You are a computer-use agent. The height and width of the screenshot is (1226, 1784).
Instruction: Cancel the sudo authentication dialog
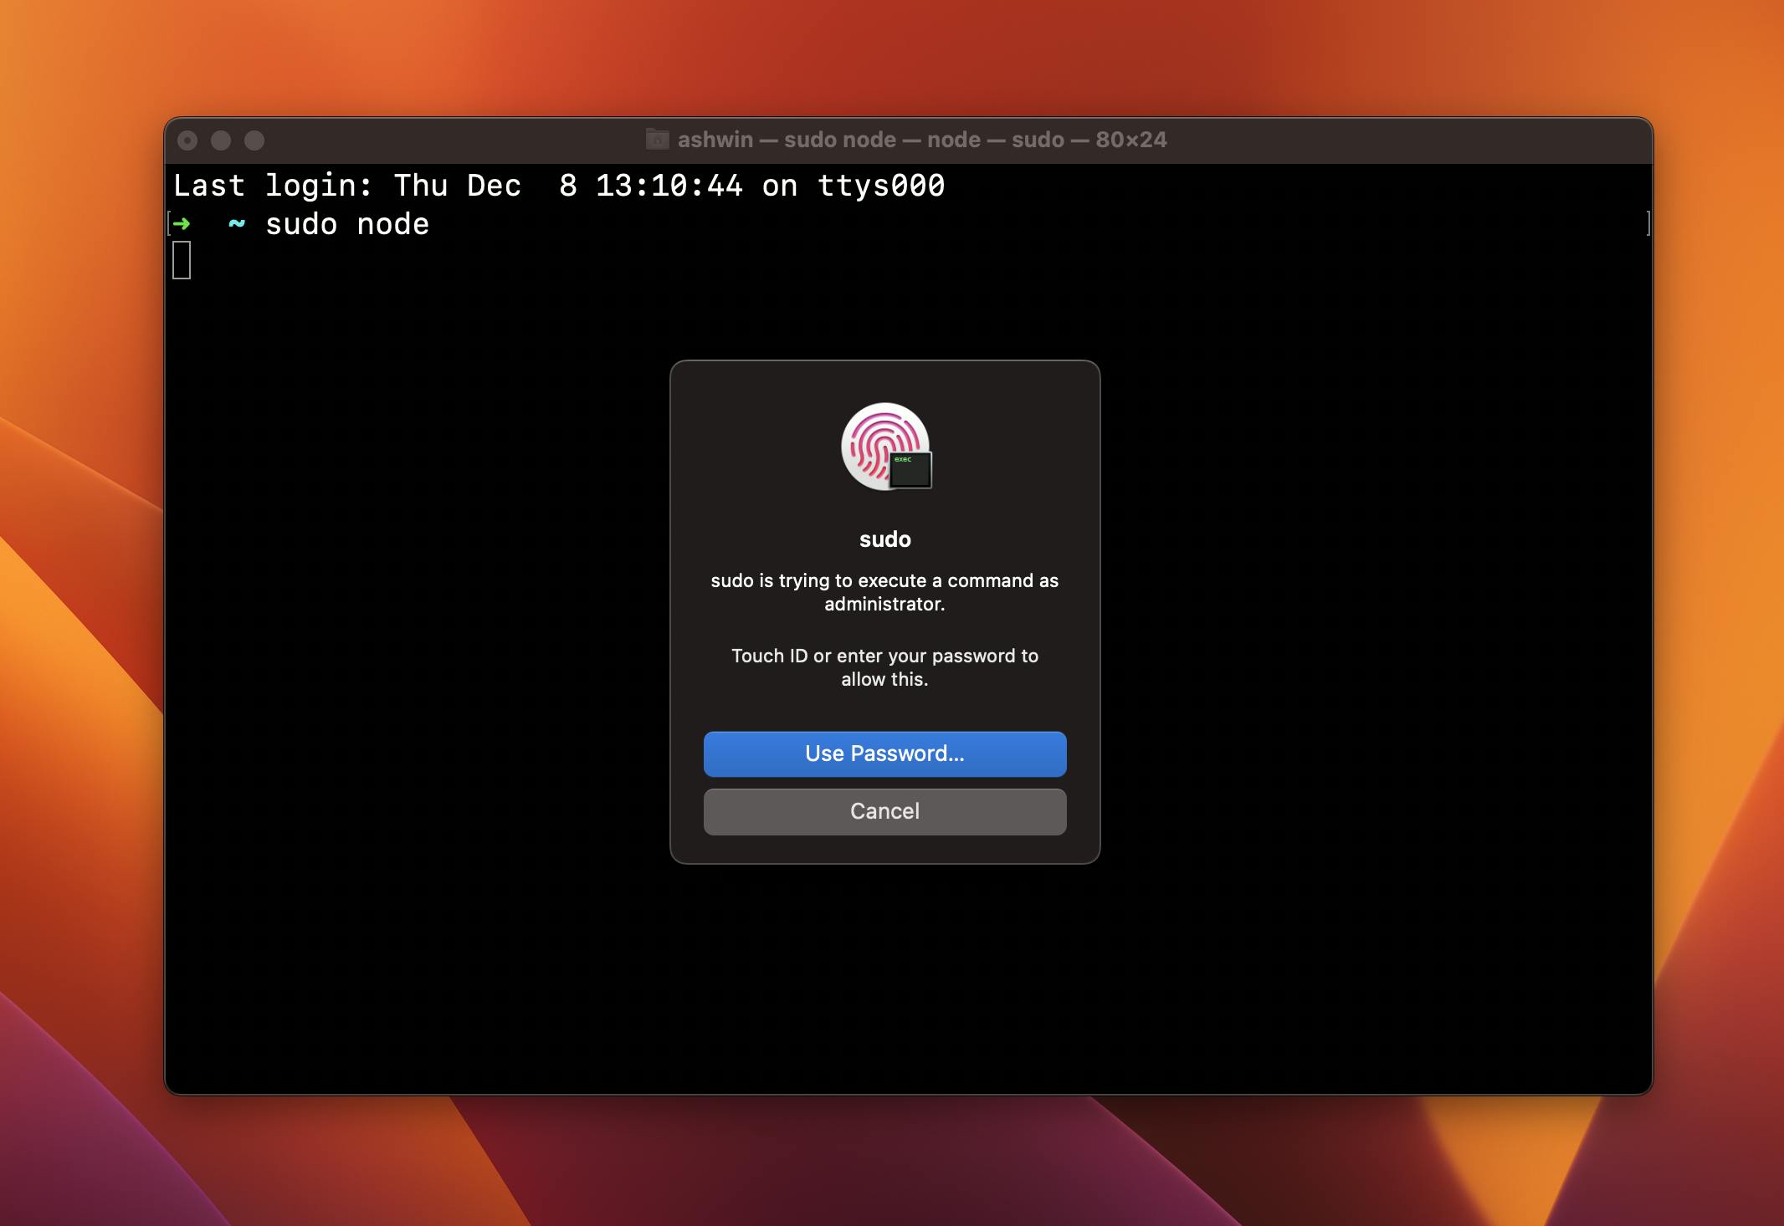[884, 811]
